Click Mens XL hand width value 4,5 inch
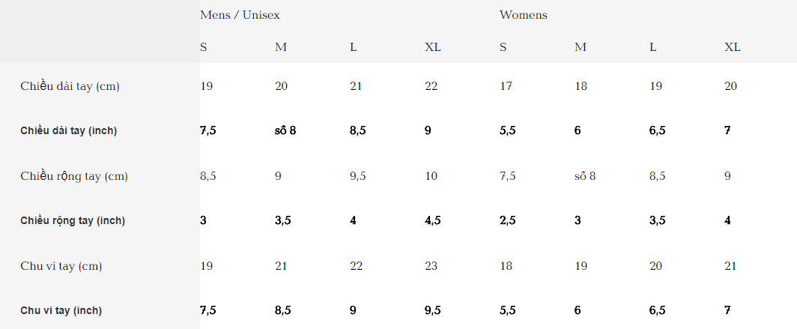 (433, 221)
